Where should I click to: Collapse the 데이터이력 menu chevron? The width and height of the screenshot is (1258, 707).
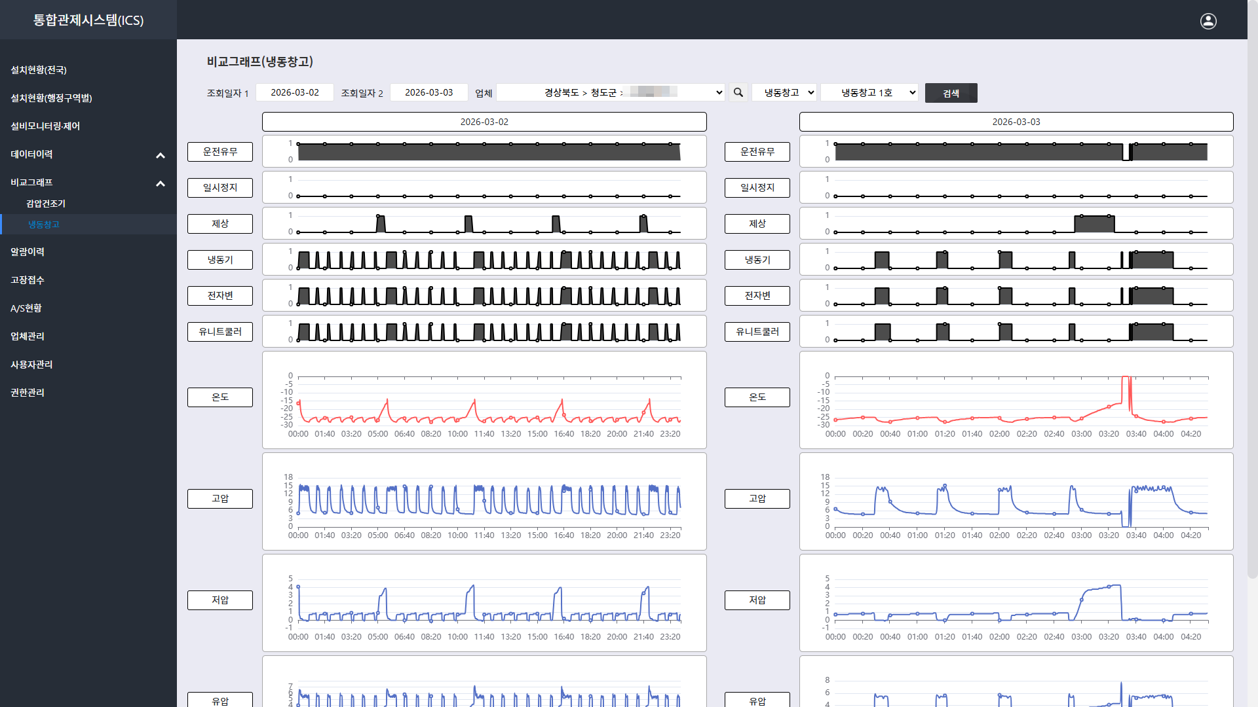tap(161, 155)
